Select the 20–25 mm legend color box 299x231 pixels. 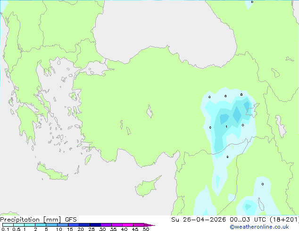pos(84,225)
